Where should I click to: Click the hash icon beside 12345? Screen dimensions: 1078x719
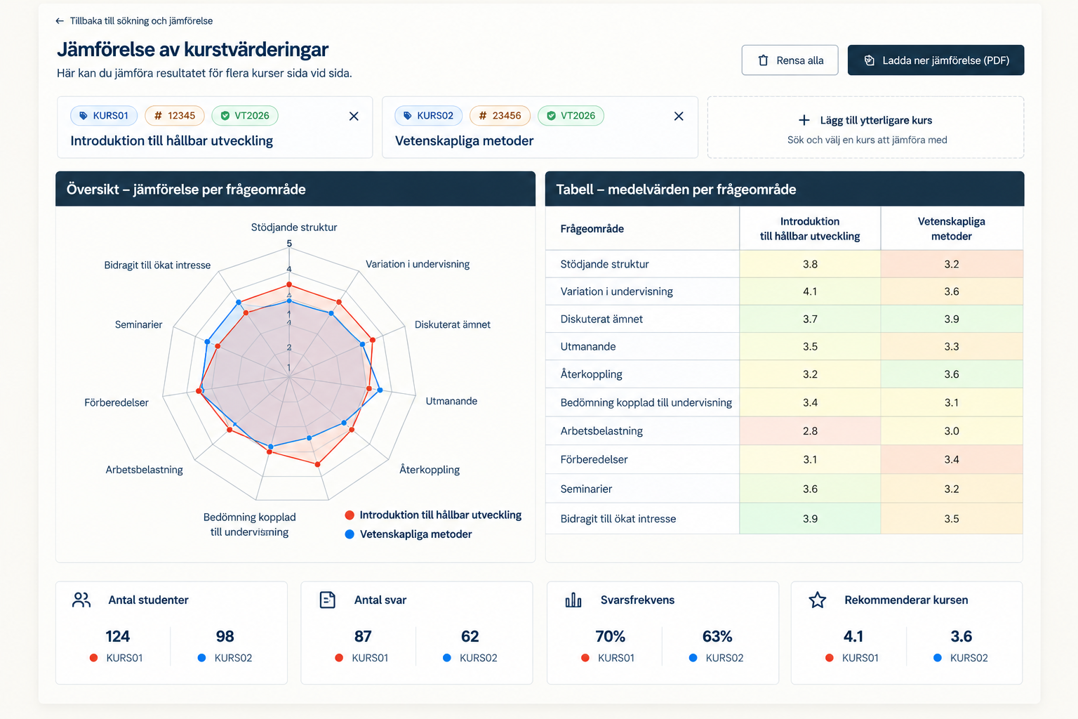[x=158, y=116]
